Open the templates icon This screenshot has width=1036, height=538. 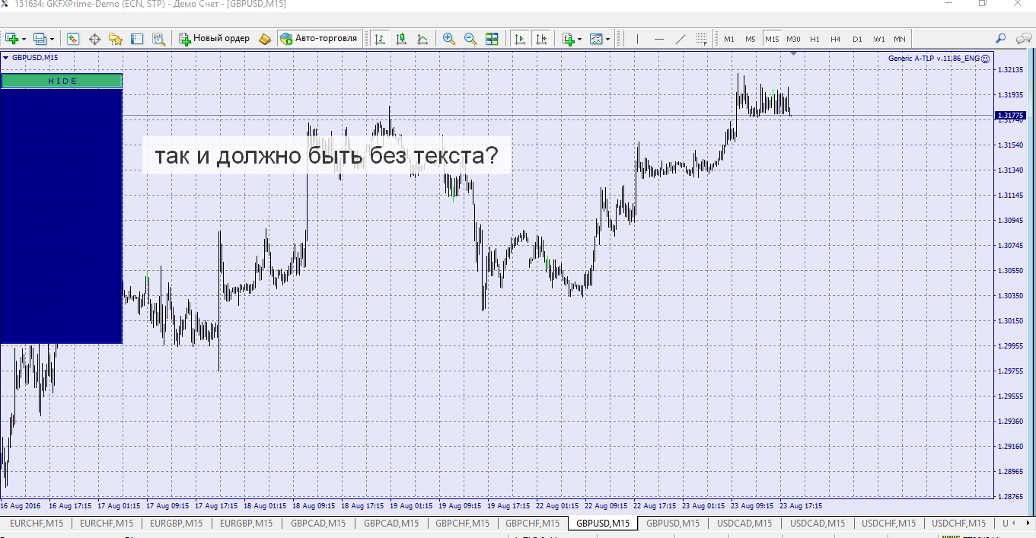click(596, 38)
